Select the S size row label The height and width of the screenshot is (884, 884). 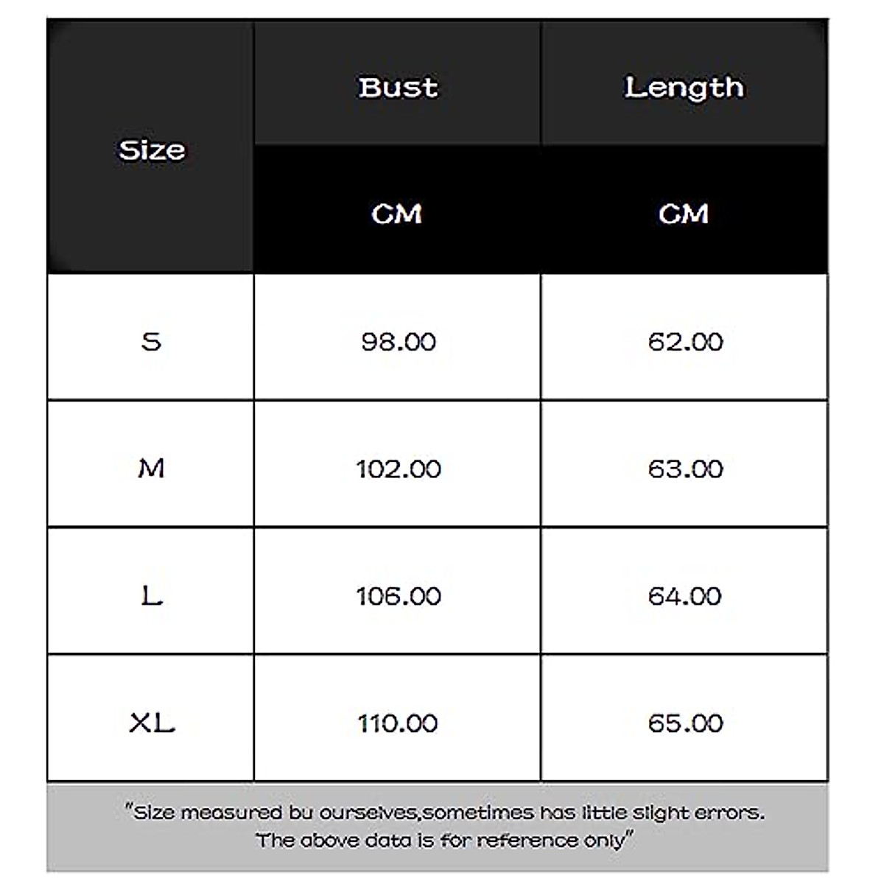pos(152,342)
